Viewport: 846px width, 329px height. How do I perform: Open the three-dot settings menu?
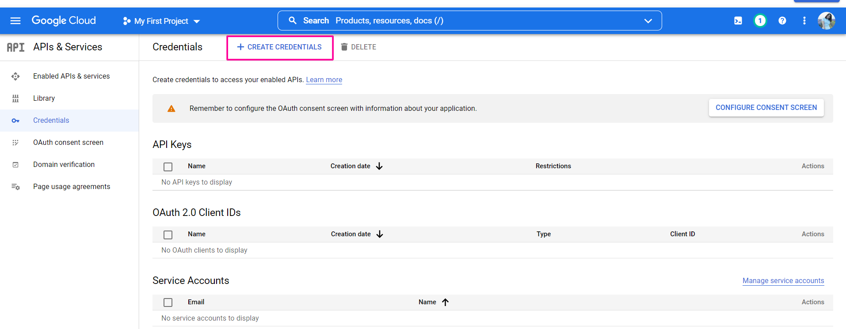tap(804, 21)
